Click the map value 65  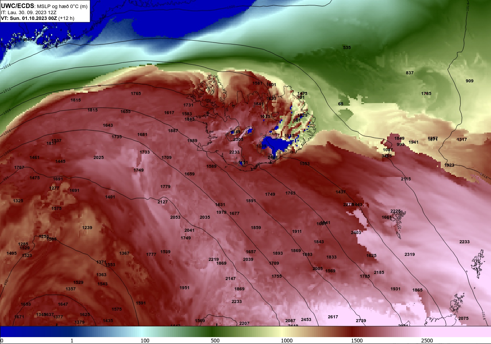(341, 104)
